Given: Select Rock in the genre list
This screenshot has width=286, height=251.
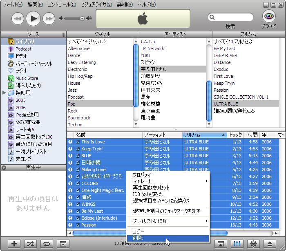Looking at the screenshot, I should pos(100,111).
